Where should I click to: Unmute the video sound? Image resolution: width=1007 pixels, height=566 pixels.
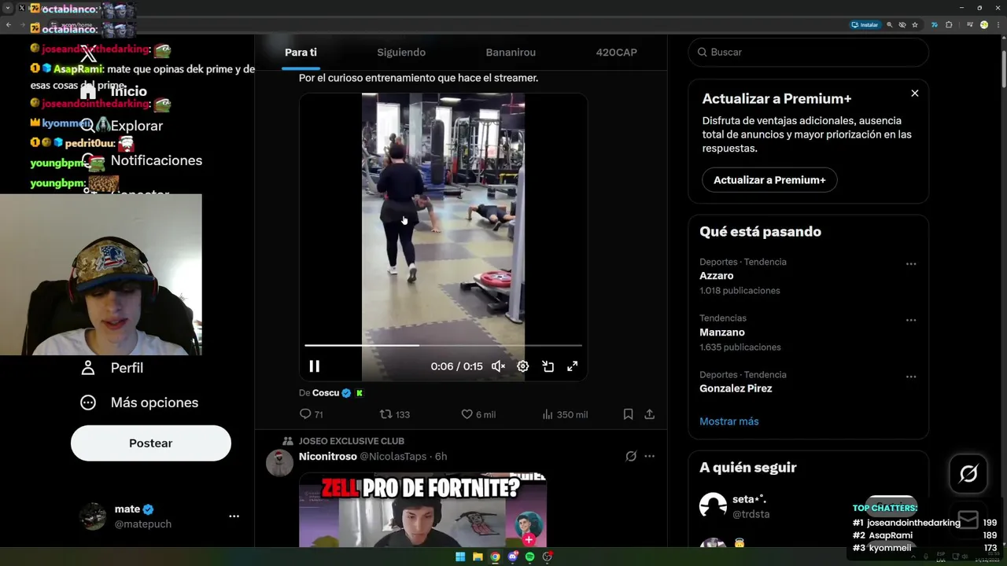[498, 366]
